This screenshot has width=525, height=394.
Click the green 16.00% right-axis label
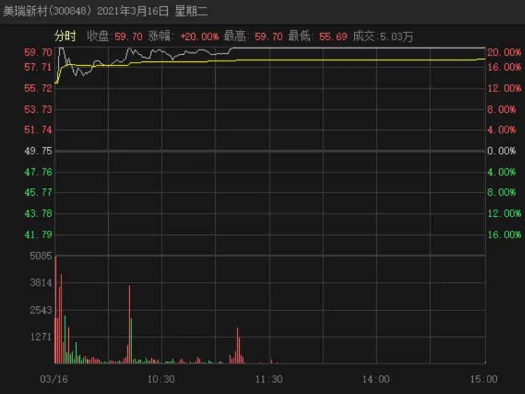pos(504,234)
